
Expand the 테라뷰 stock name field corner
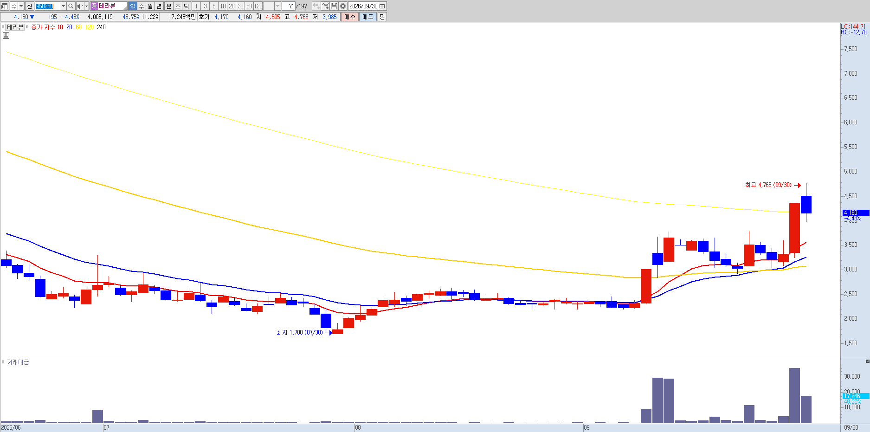[x=125, y=8]
